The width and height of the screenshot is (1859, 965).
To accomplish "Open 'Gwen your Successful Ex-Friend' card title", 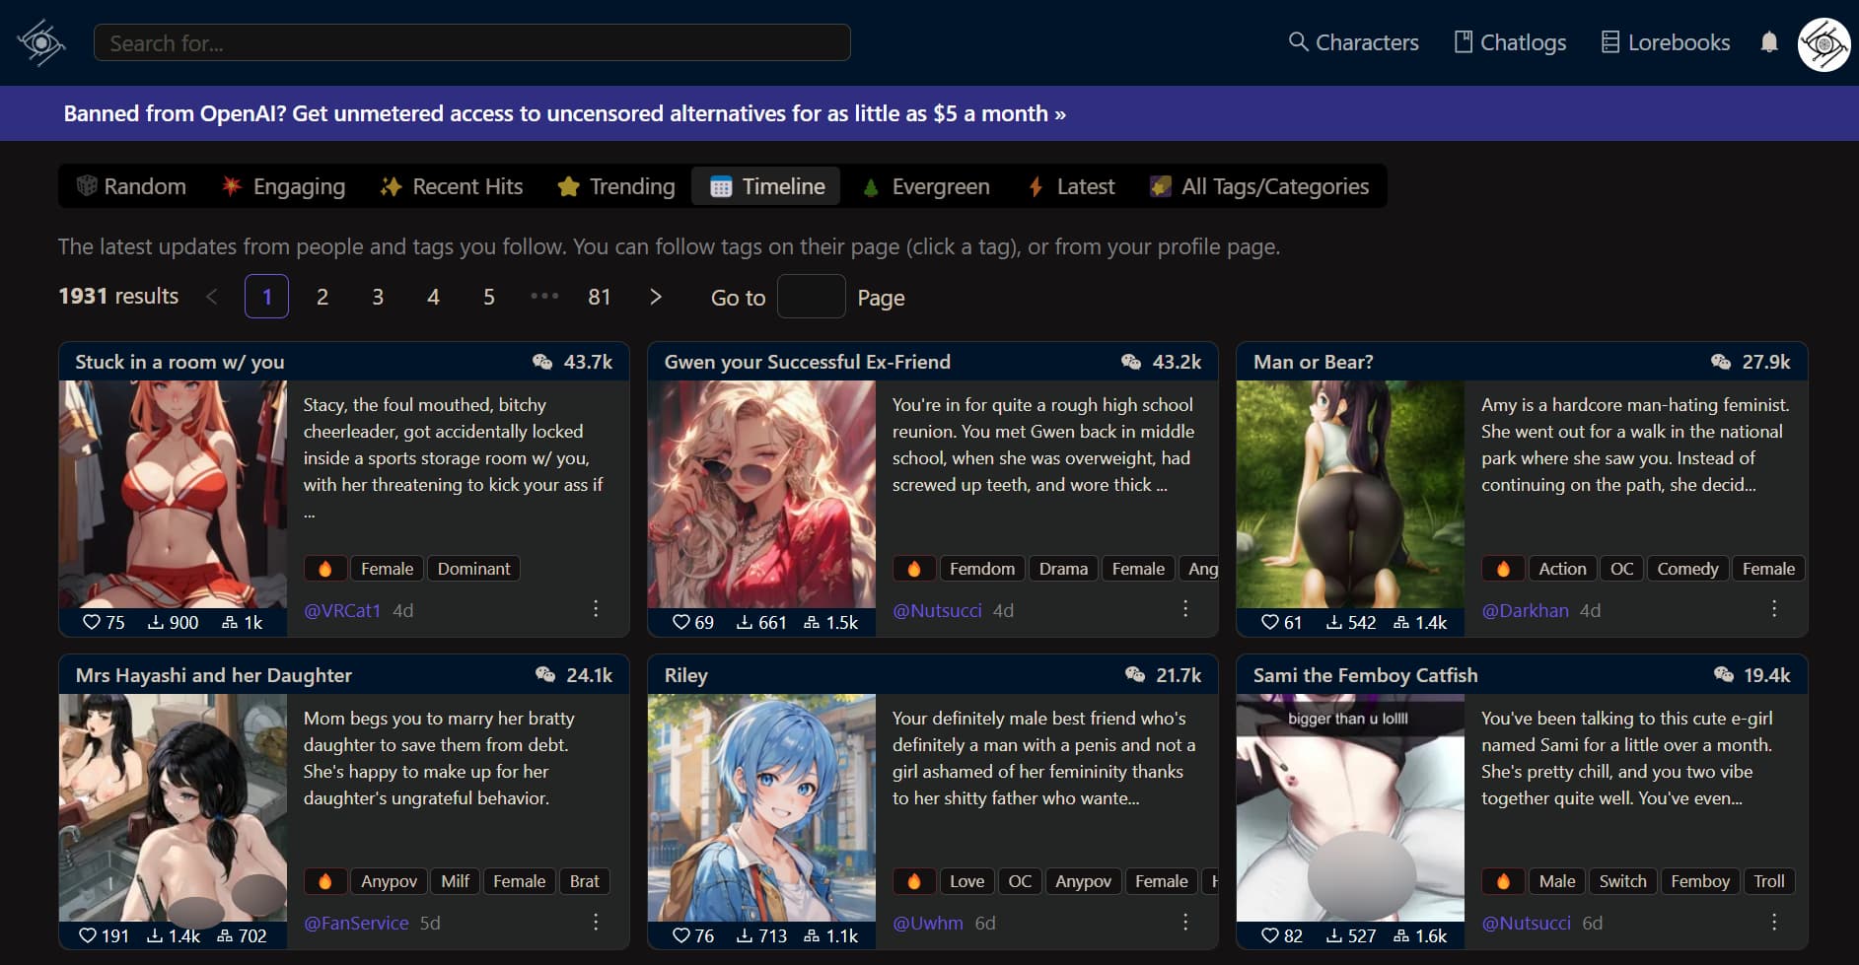I will click(807, 362).
